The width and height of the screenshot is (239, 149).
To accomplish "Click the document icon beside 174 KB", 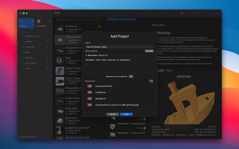I will pos(144,128).
